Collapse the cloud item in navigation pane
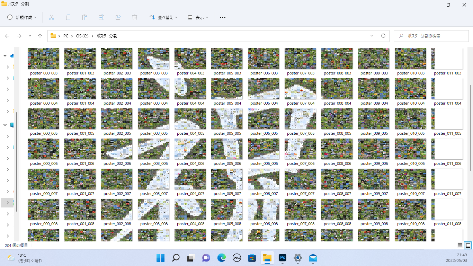 click(x=5, y=56)
